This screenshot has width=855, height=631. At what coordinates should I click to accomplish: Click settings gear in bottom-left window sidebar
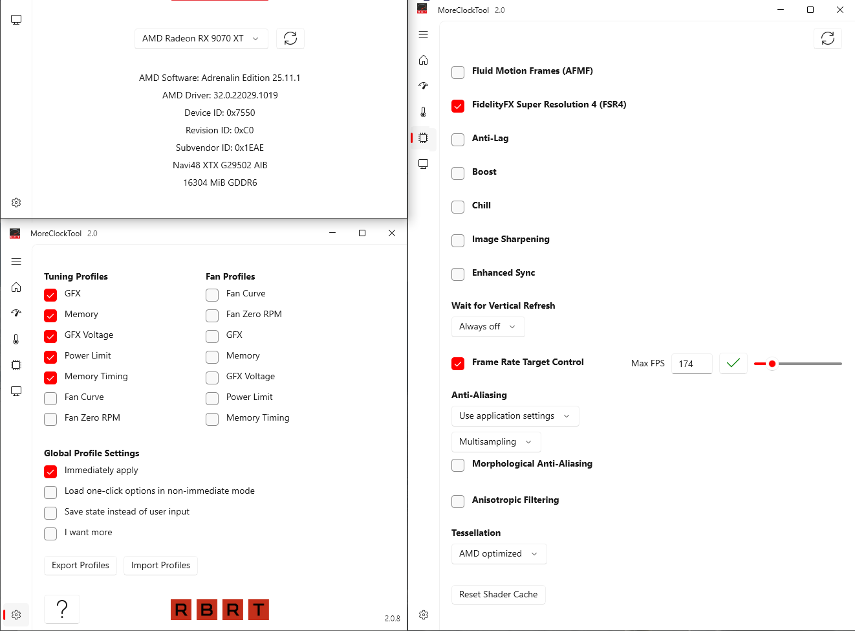16,615
